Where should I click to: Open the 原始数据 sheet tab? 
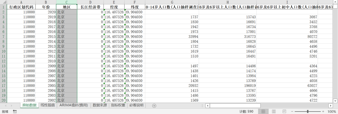29,105
